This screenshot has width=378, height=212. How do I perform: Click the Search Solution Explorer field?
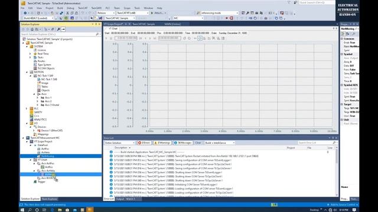[x=60, y=34]
